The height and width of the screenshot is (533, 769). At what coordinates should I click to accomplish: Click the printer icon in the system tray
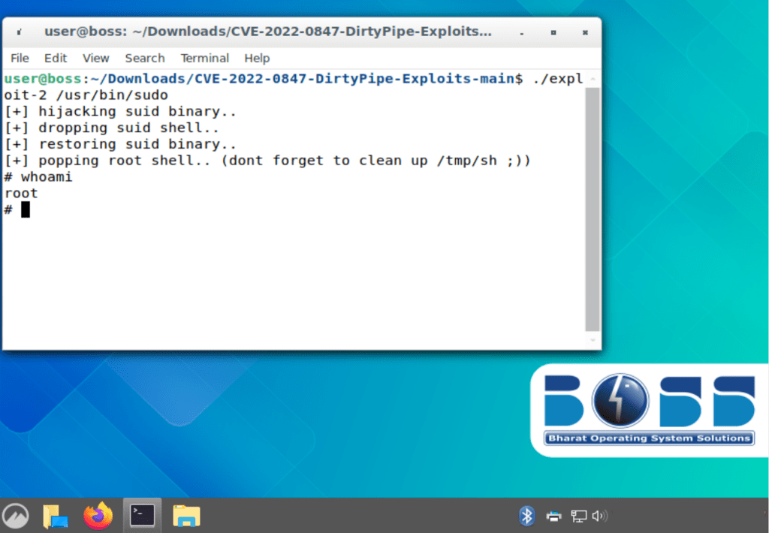point(553,515)
